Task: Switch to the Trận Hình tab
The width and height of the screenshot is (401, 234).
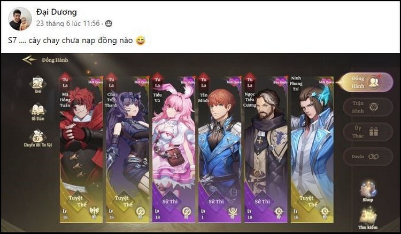Action: 368,107
